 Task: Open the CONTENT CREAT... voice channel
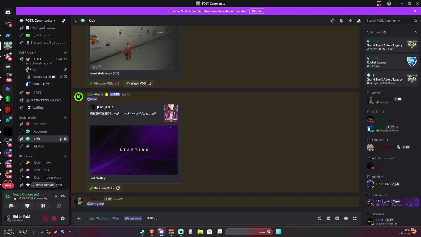tap(43, 100)
